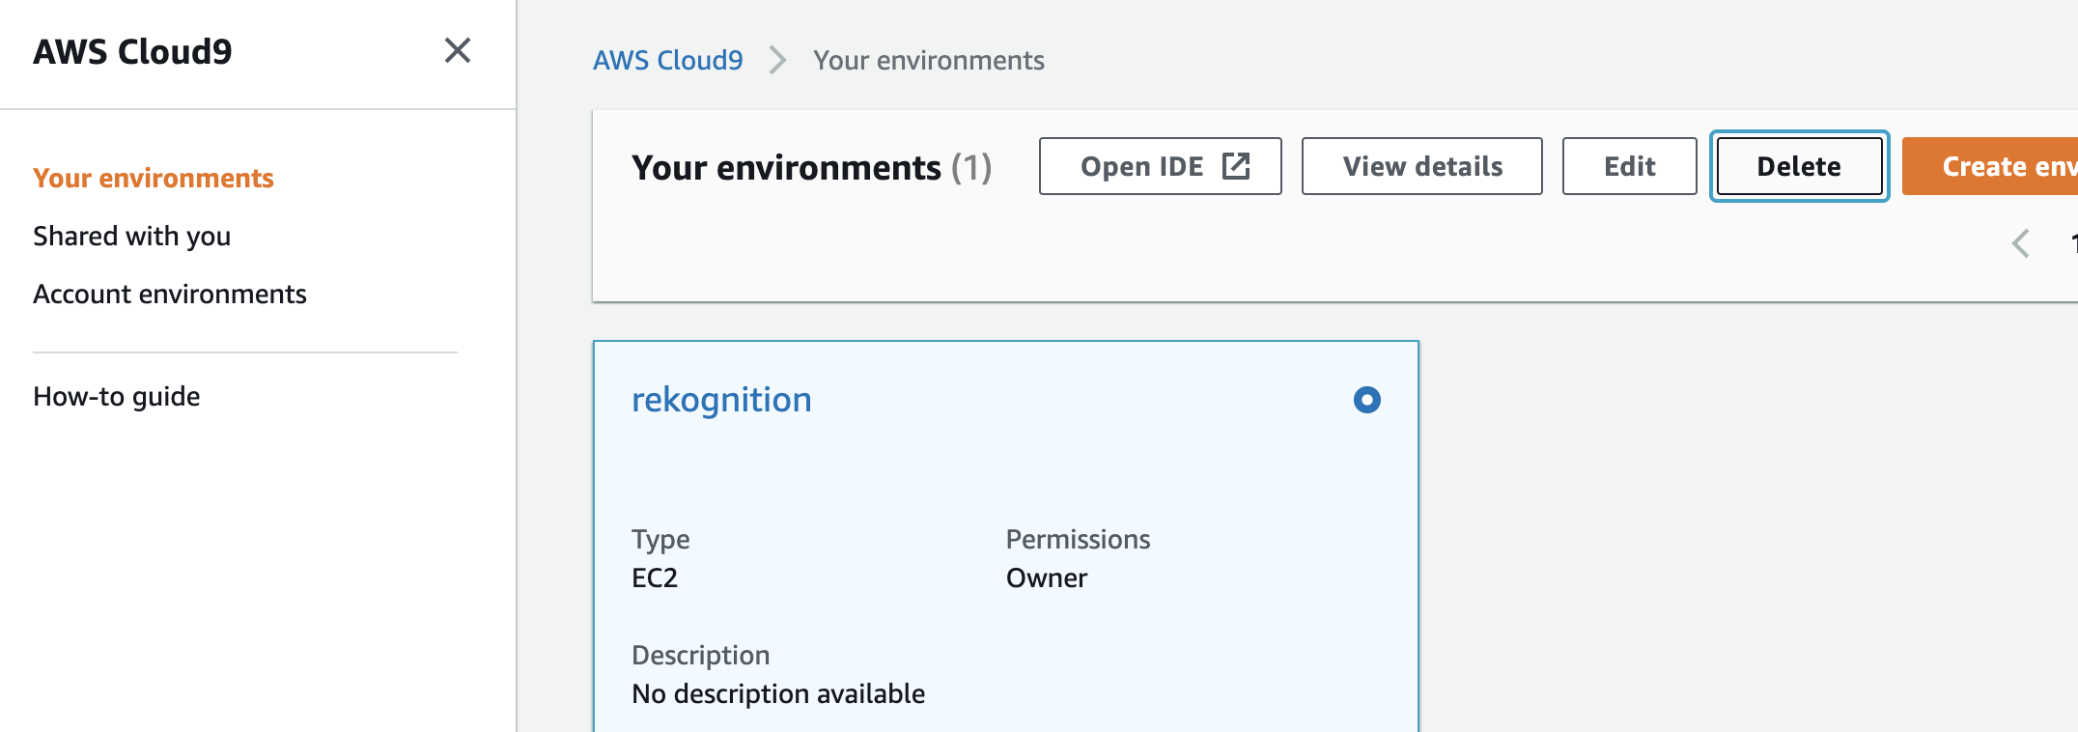Close the AWS Cloud9 sidebar panel

click(458, 50)
